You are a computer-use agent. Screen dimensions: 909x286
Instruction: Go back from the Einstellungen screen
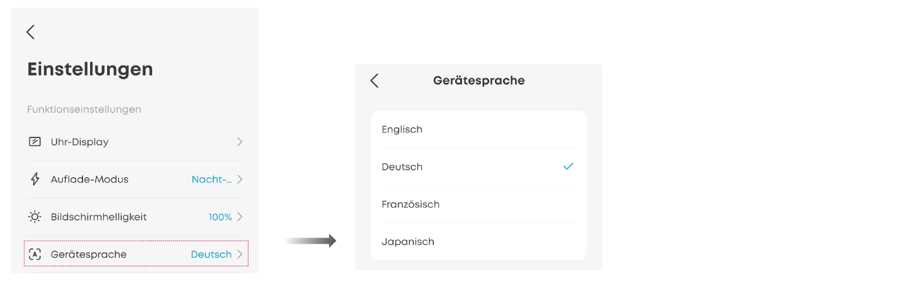point(31,32)
